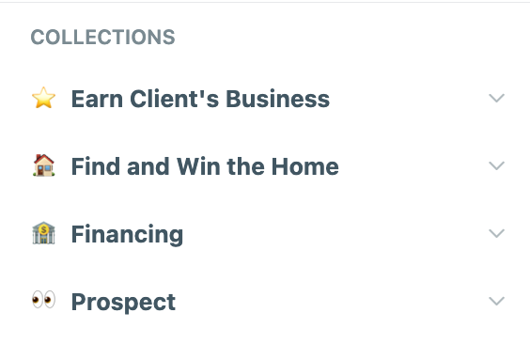The width and height of the screenshot is (530, 344).
Task: Open the Find and Win the Home label
Action: tap(205, 166)
